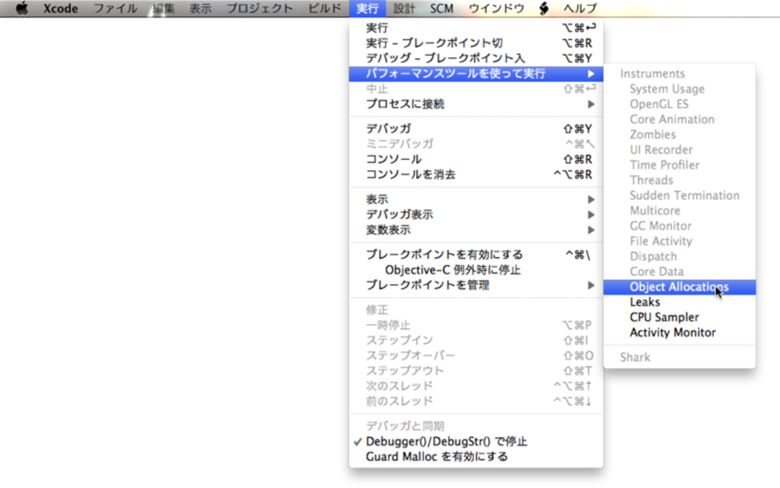Image resolution: width=780 pixels, height=488 pixels.
Task: Select the greyed-out 次のスレッド command
Action: 476,386
